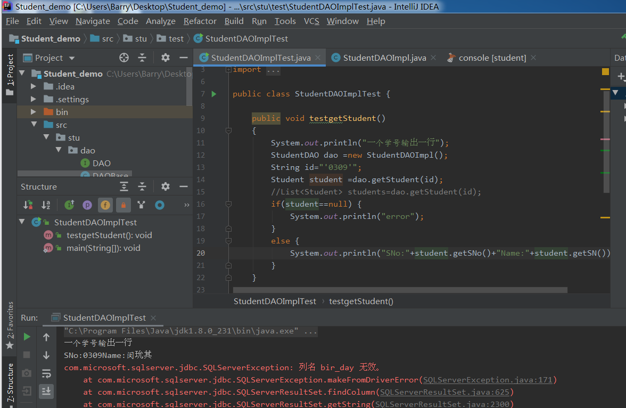Screen dimensions: 626x408
Task: Click the locate current file crosshair icon
Action: tap(124, 58)
